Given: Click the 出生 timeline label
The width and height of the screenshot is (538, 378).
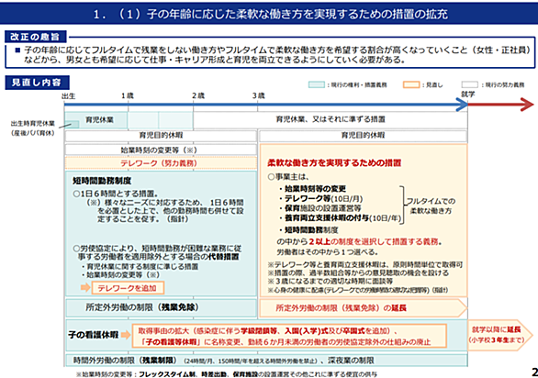Looking at the screenshot, I should [68, 96].
